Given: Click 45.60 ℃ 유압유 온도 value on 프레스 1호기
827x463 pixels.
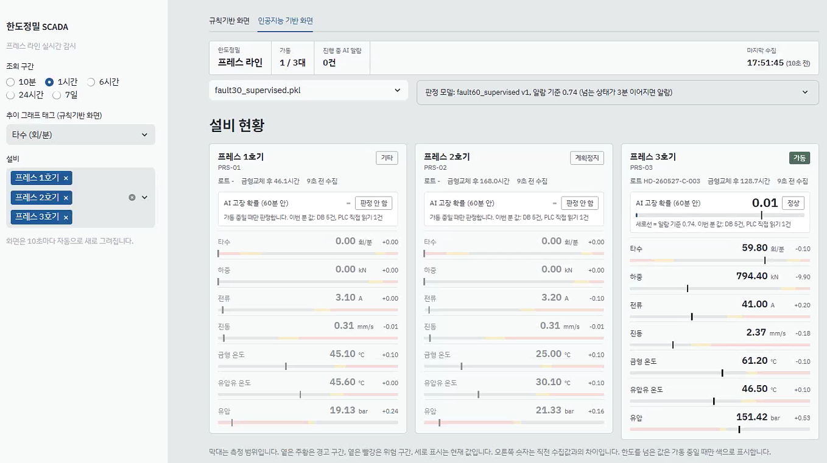Looking at the screenshot, I should click(x=343, y=382).
